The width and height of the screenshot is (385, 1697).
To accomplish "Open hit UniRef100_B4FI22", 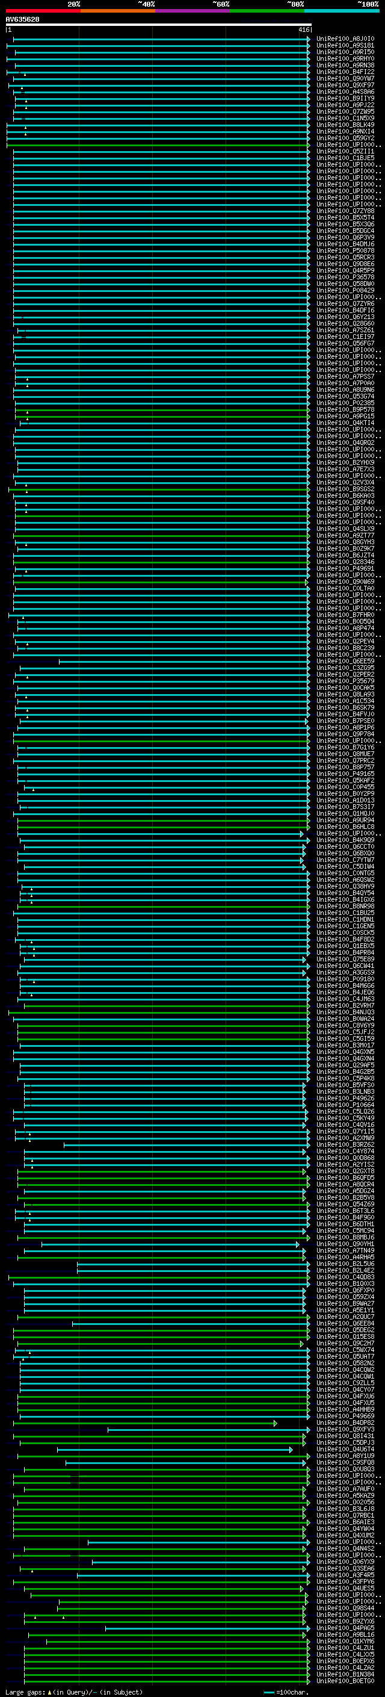I will tap(345, 72).
